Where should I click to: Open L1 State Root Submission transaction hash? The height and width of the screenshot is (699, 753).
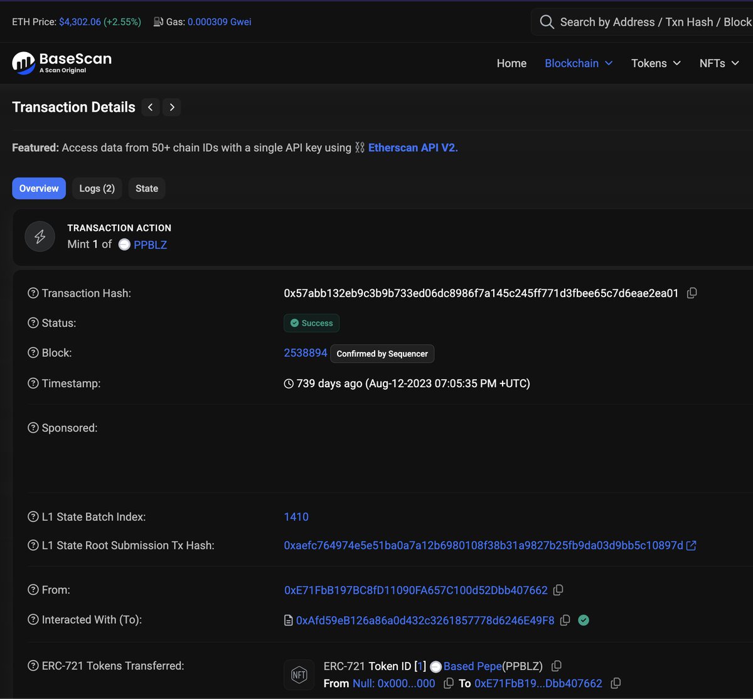pos(484,545)
